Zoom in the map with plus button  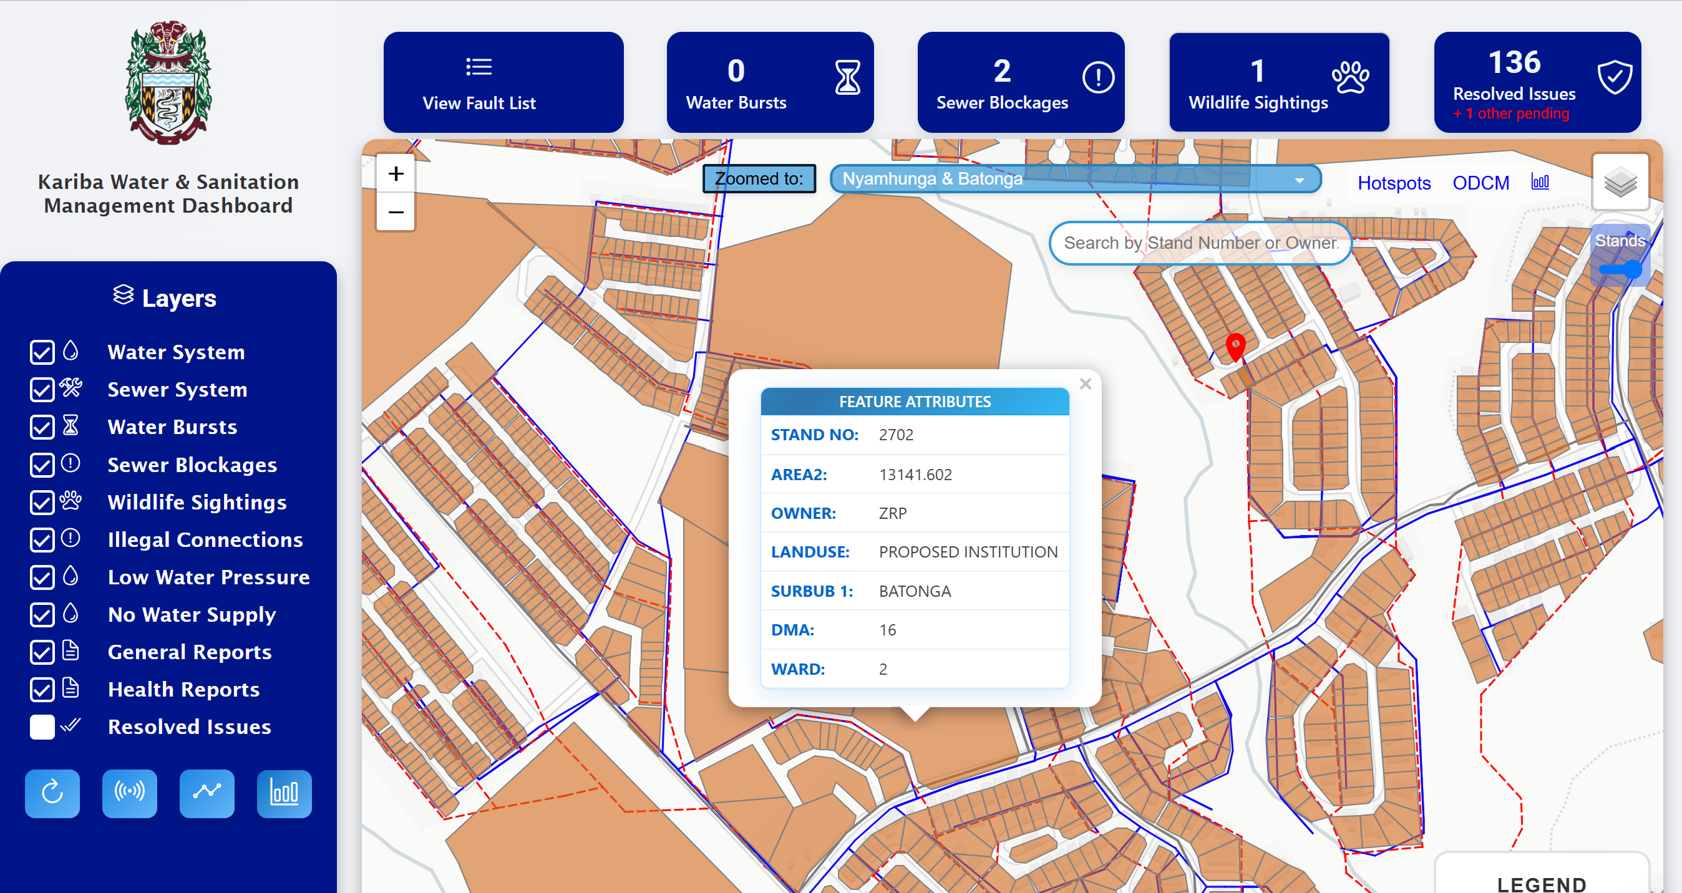point(396,173)
